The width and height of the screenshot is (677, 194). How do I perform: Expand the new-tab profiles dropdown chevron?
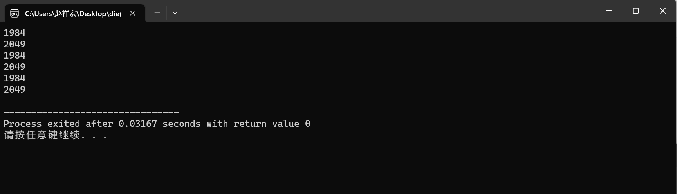click(x=175, y=13)
